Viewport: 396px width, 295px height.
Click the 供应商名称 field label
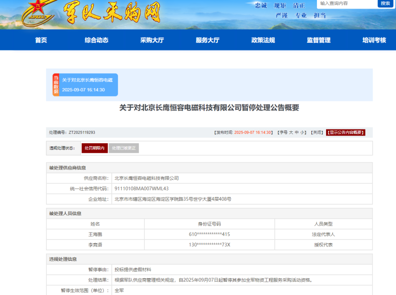coord(96,178)
